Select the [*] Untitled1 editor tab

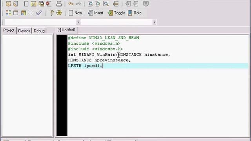[x=66, y=30]
